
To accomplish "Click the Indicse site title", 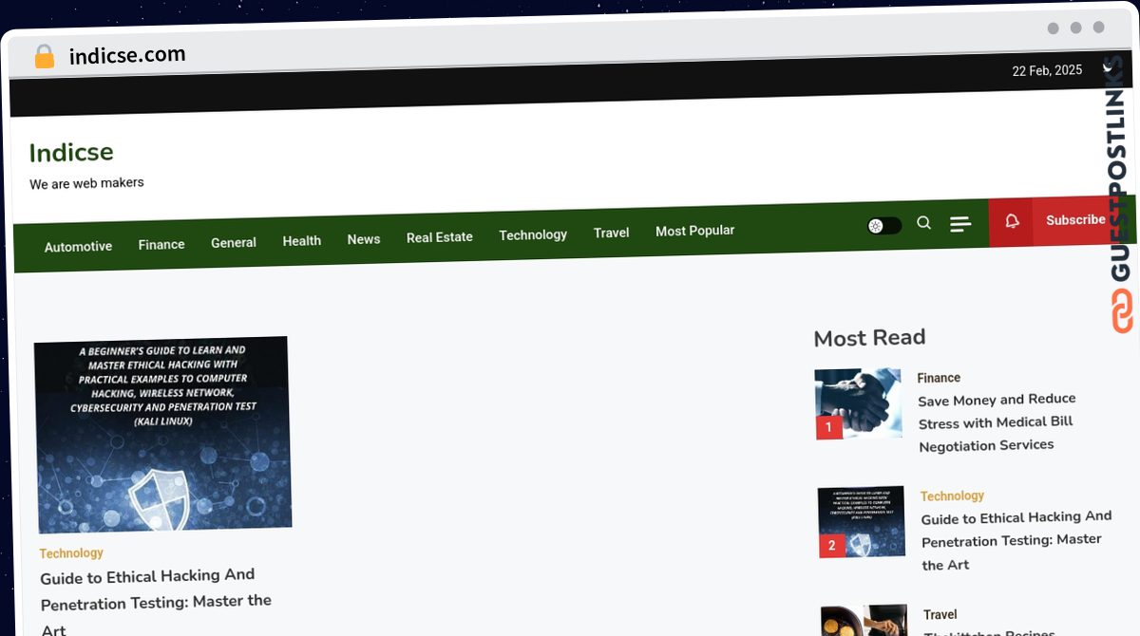I will [71, 152].
